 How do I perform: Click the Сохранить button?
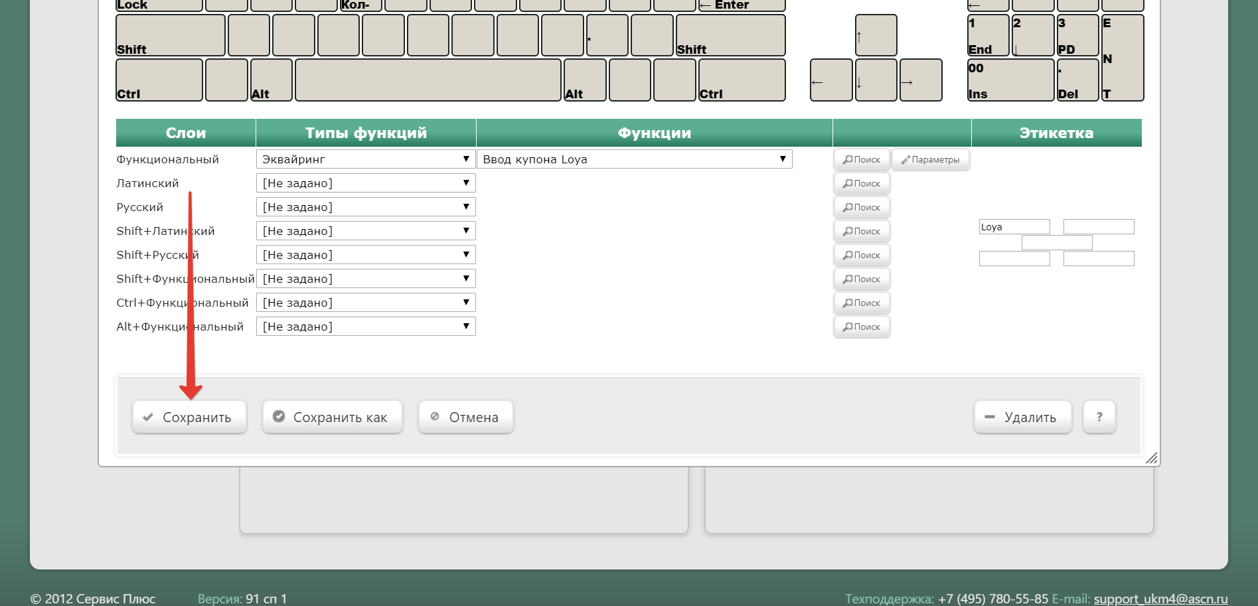coord(189,417)
